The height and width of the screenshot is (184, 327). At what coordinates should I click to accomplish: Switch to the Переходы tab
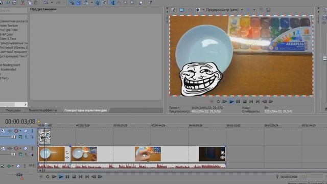click(x=13, y=110)
